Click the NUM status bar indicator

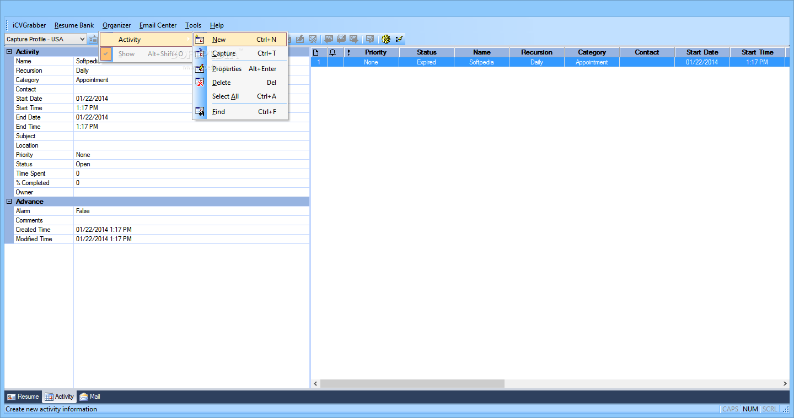750,409
